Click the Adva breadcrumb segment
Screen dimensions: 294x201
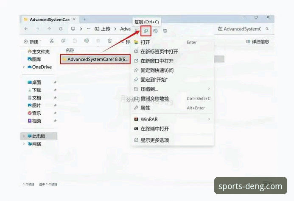pyautogui.click(x=126, y=29)
